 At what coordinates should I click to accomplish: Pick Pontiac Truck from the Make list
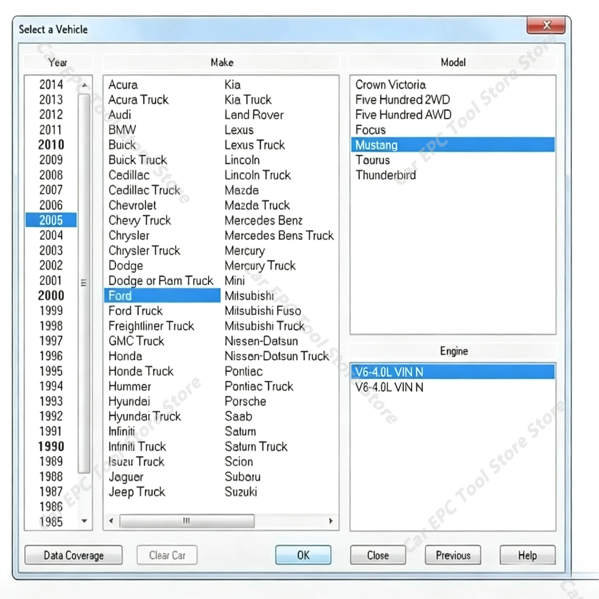click(x=259, y=386)
